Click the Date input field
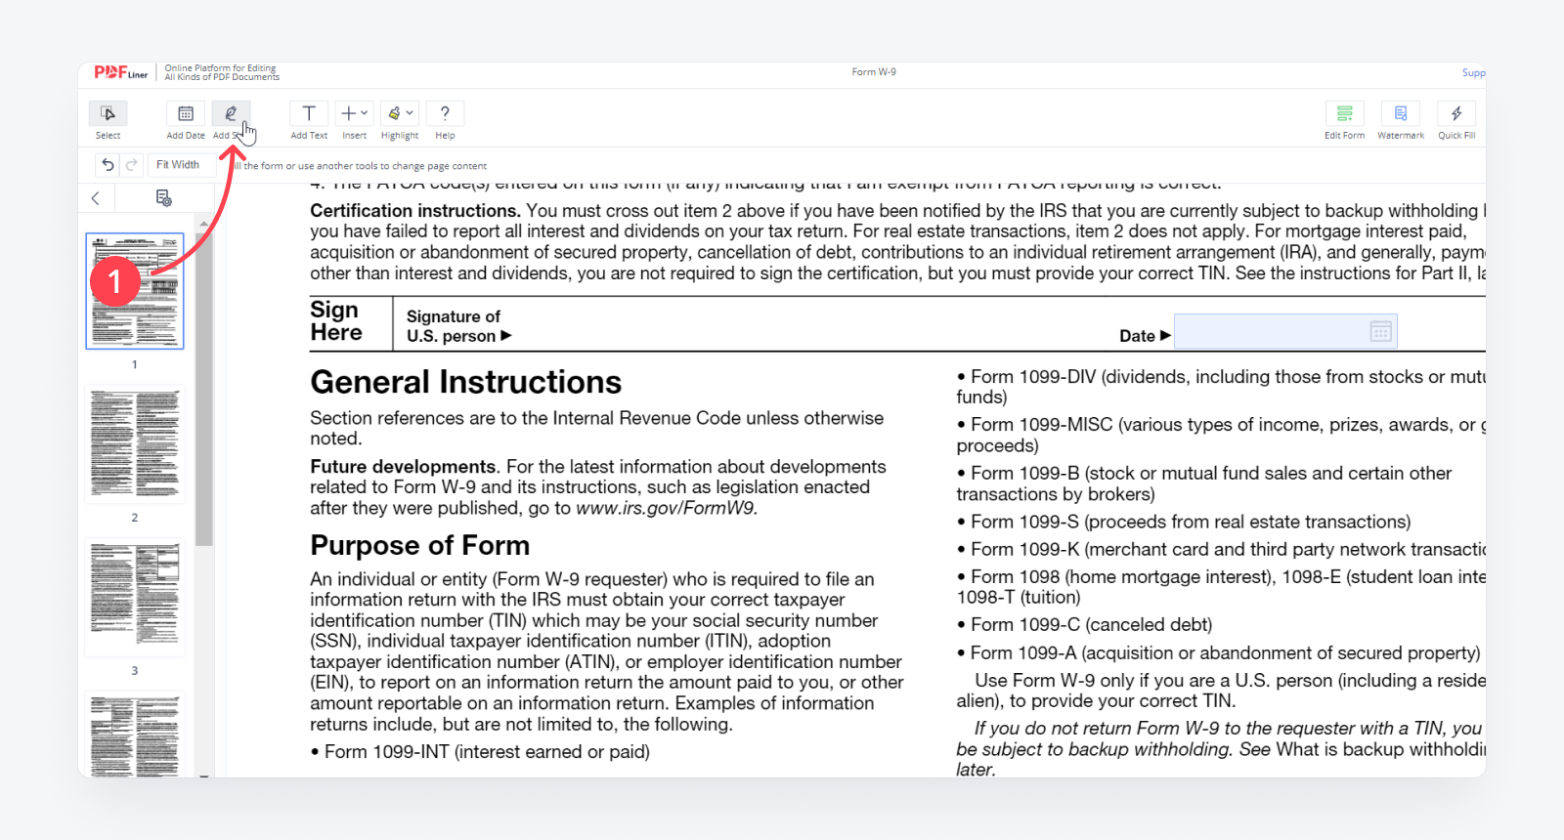1564x840 pixels. [1285, 332]
